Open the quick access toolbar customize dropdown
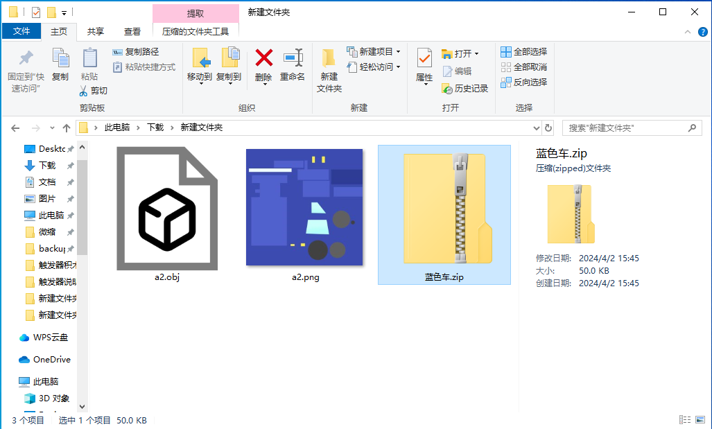712x429 pixels. click(x=64, y=12)
